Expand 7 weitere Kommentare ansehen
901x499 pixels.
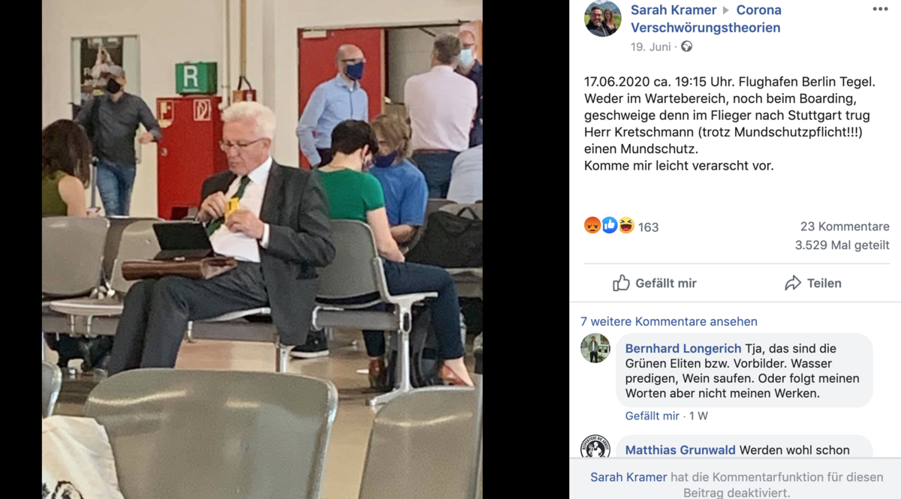click(669, 321)
